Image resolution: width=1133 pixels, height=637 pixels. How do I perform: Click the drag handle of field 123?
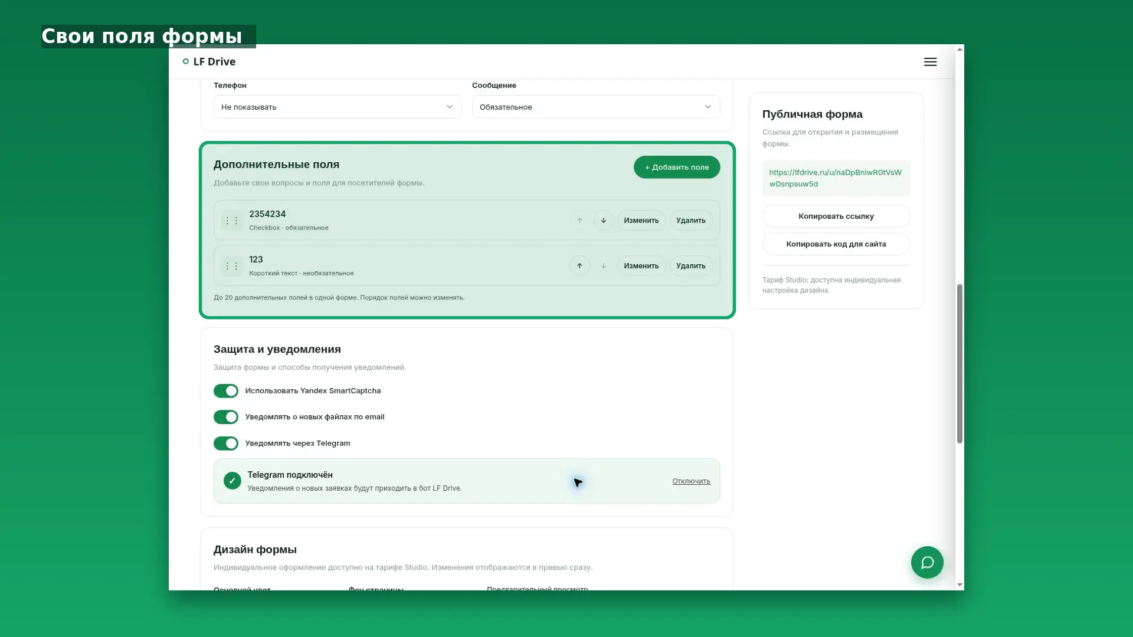pyautogui.click(x=232, y=266)
